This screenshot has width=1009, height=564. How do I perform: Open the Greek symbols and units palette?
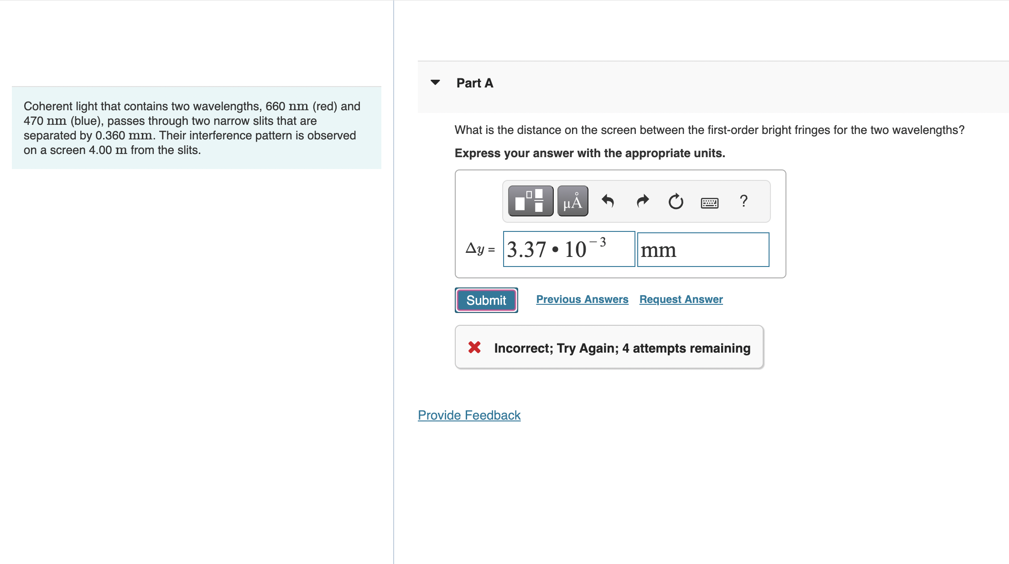pos(572,201)
